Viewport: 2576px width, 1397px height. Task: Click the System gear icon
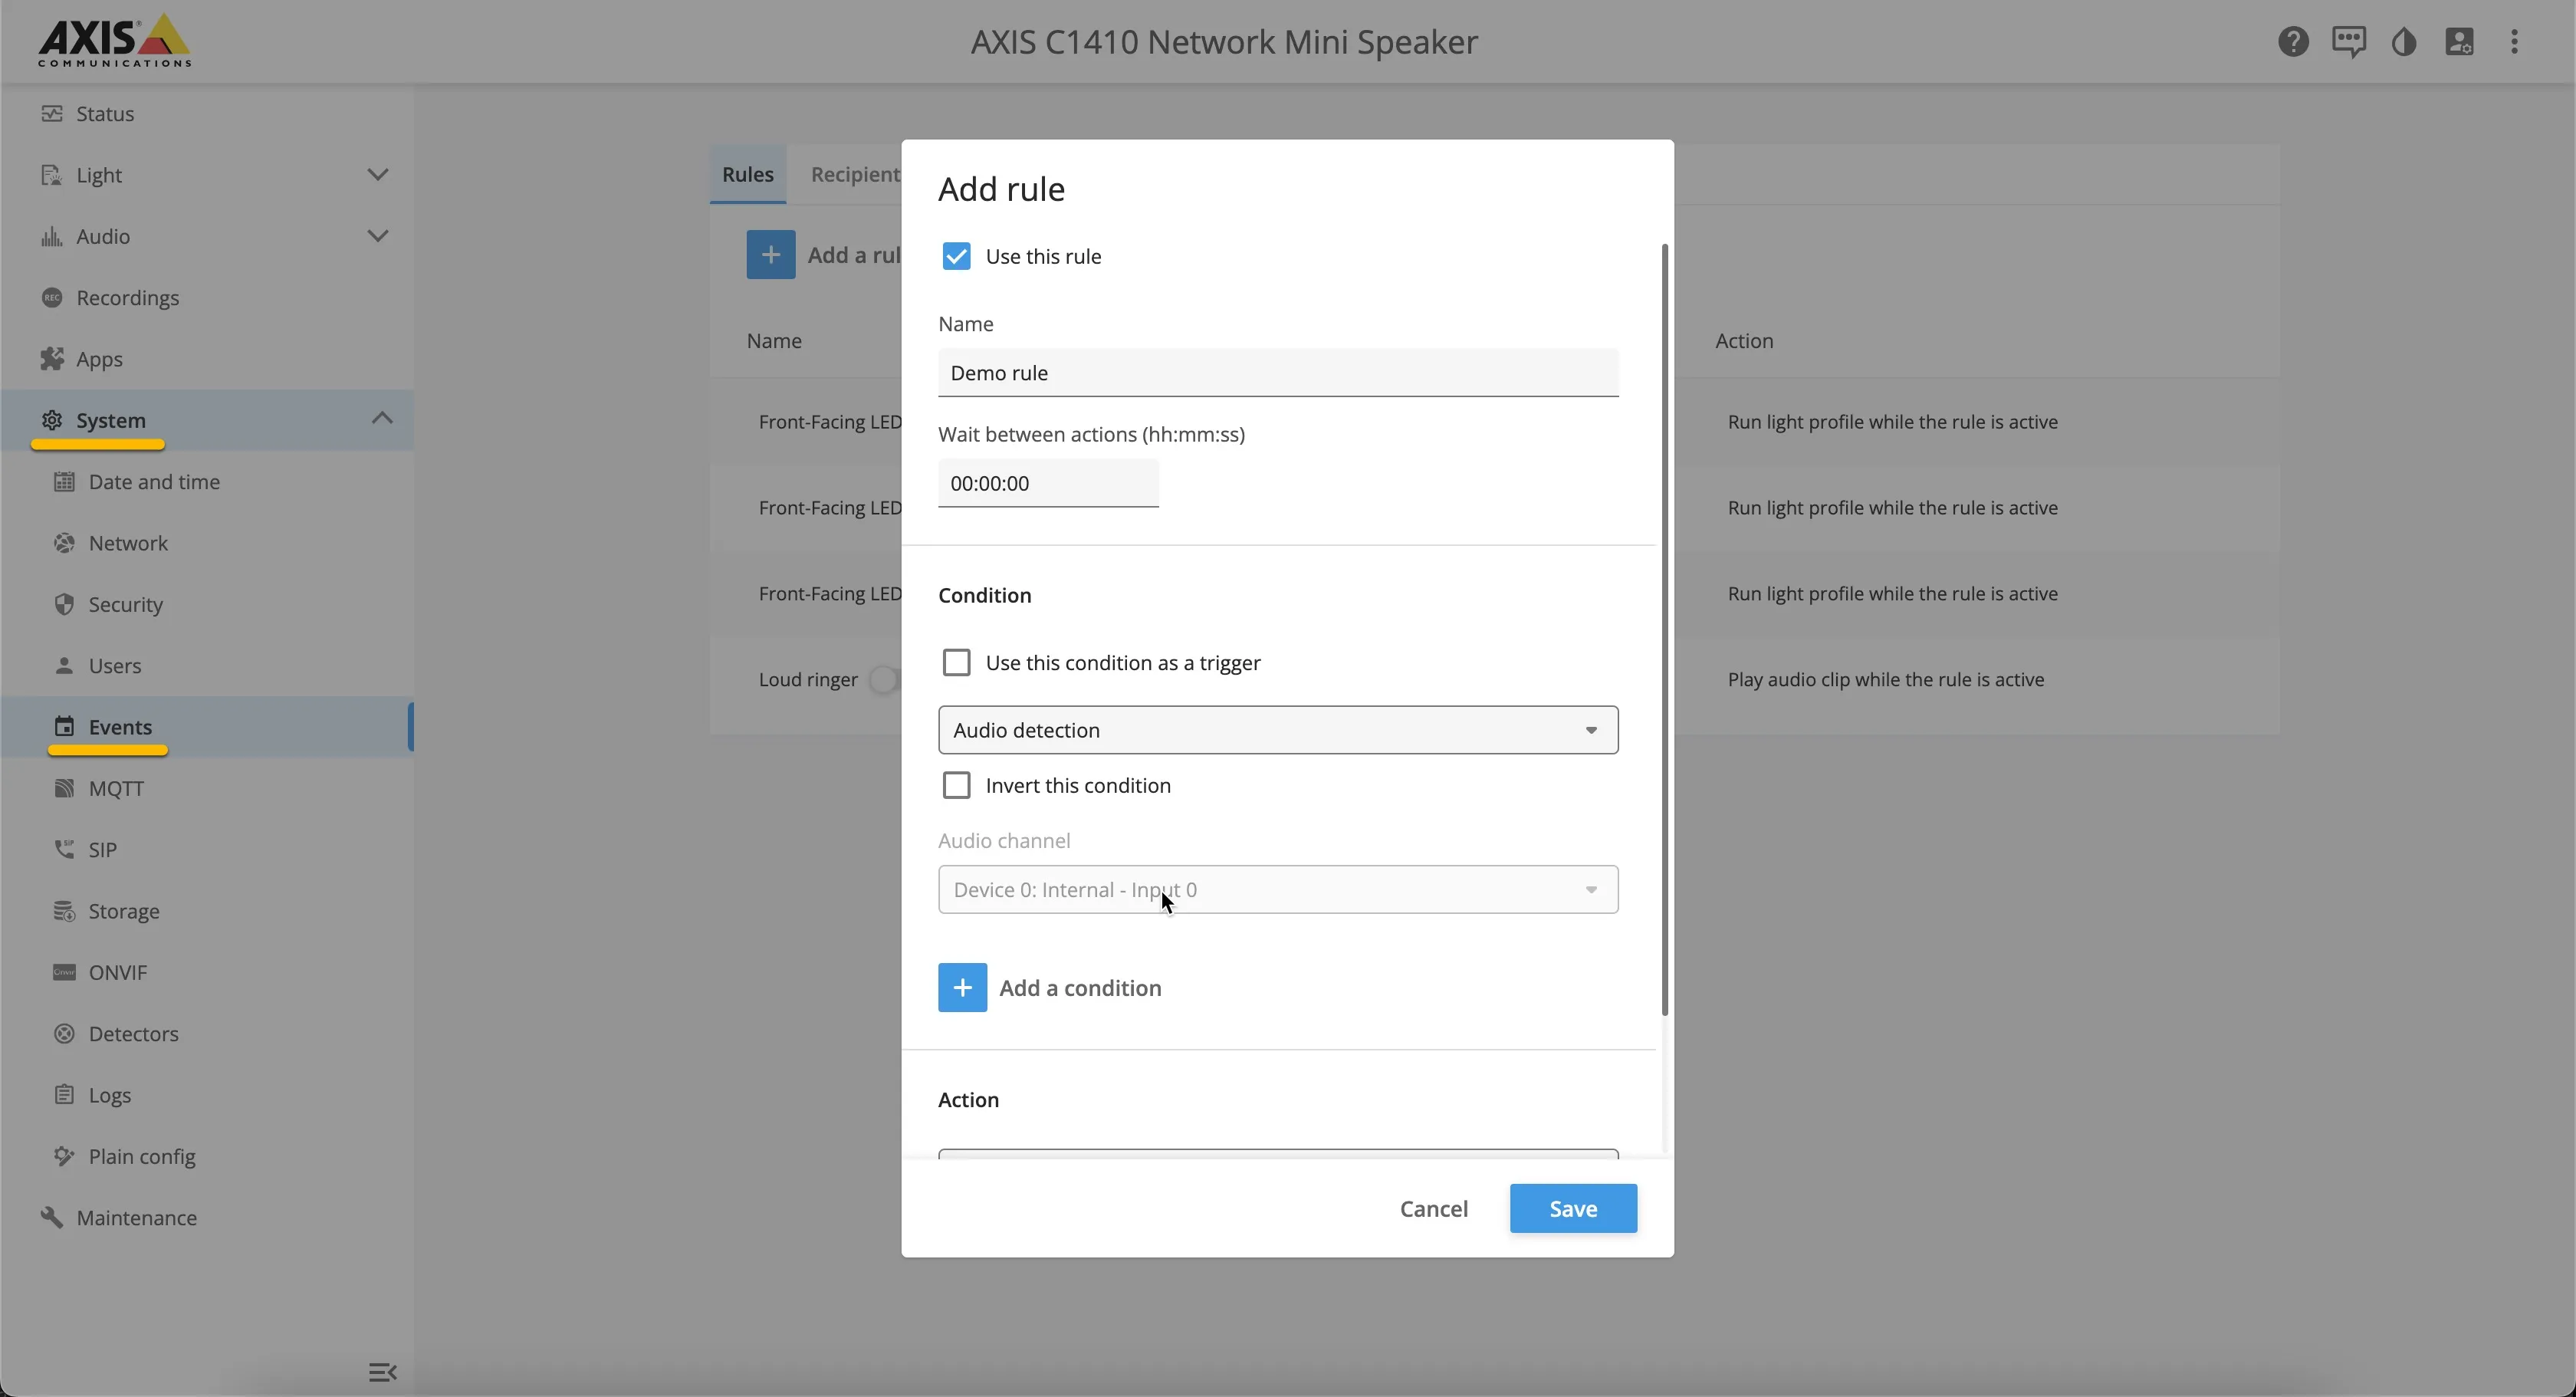click(x=52, y=420)
